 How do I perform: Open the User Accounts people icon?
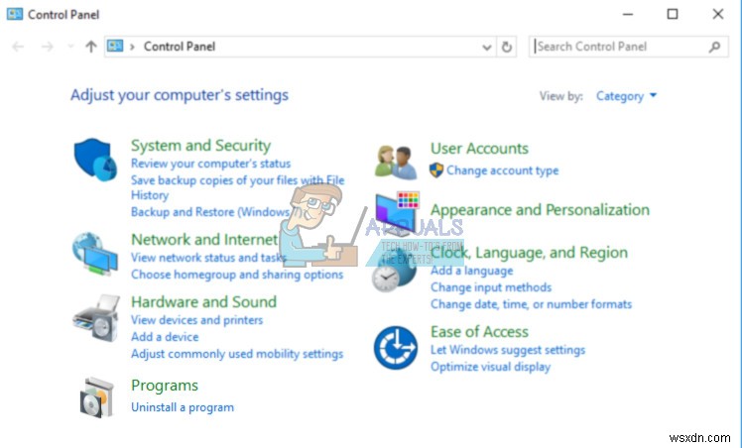point(396,161)
